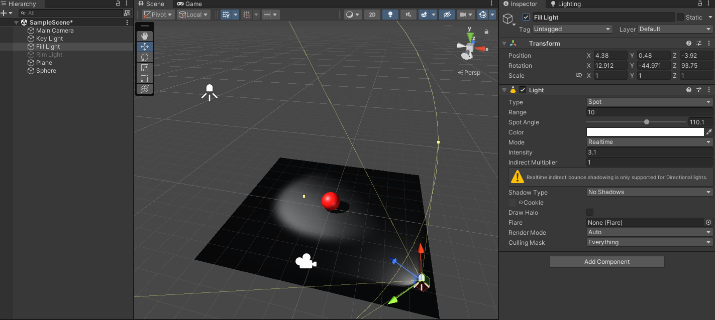Select the Scale tool
Viewport: 715px width, 320px height.
[145, 67]
